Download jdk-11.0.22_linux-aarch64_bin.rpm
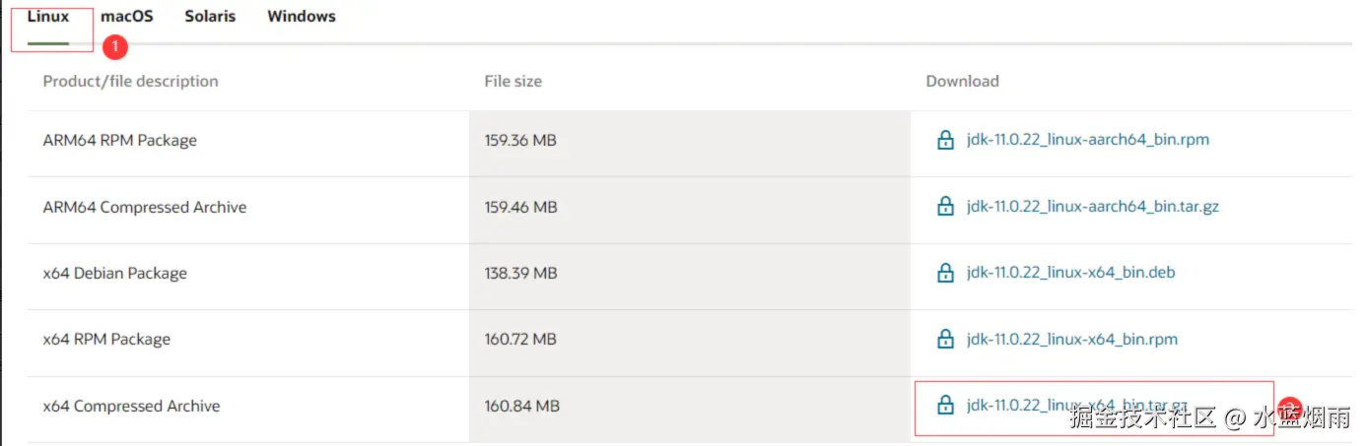This screenshot has height=446, width=1366. (1088, 140)
